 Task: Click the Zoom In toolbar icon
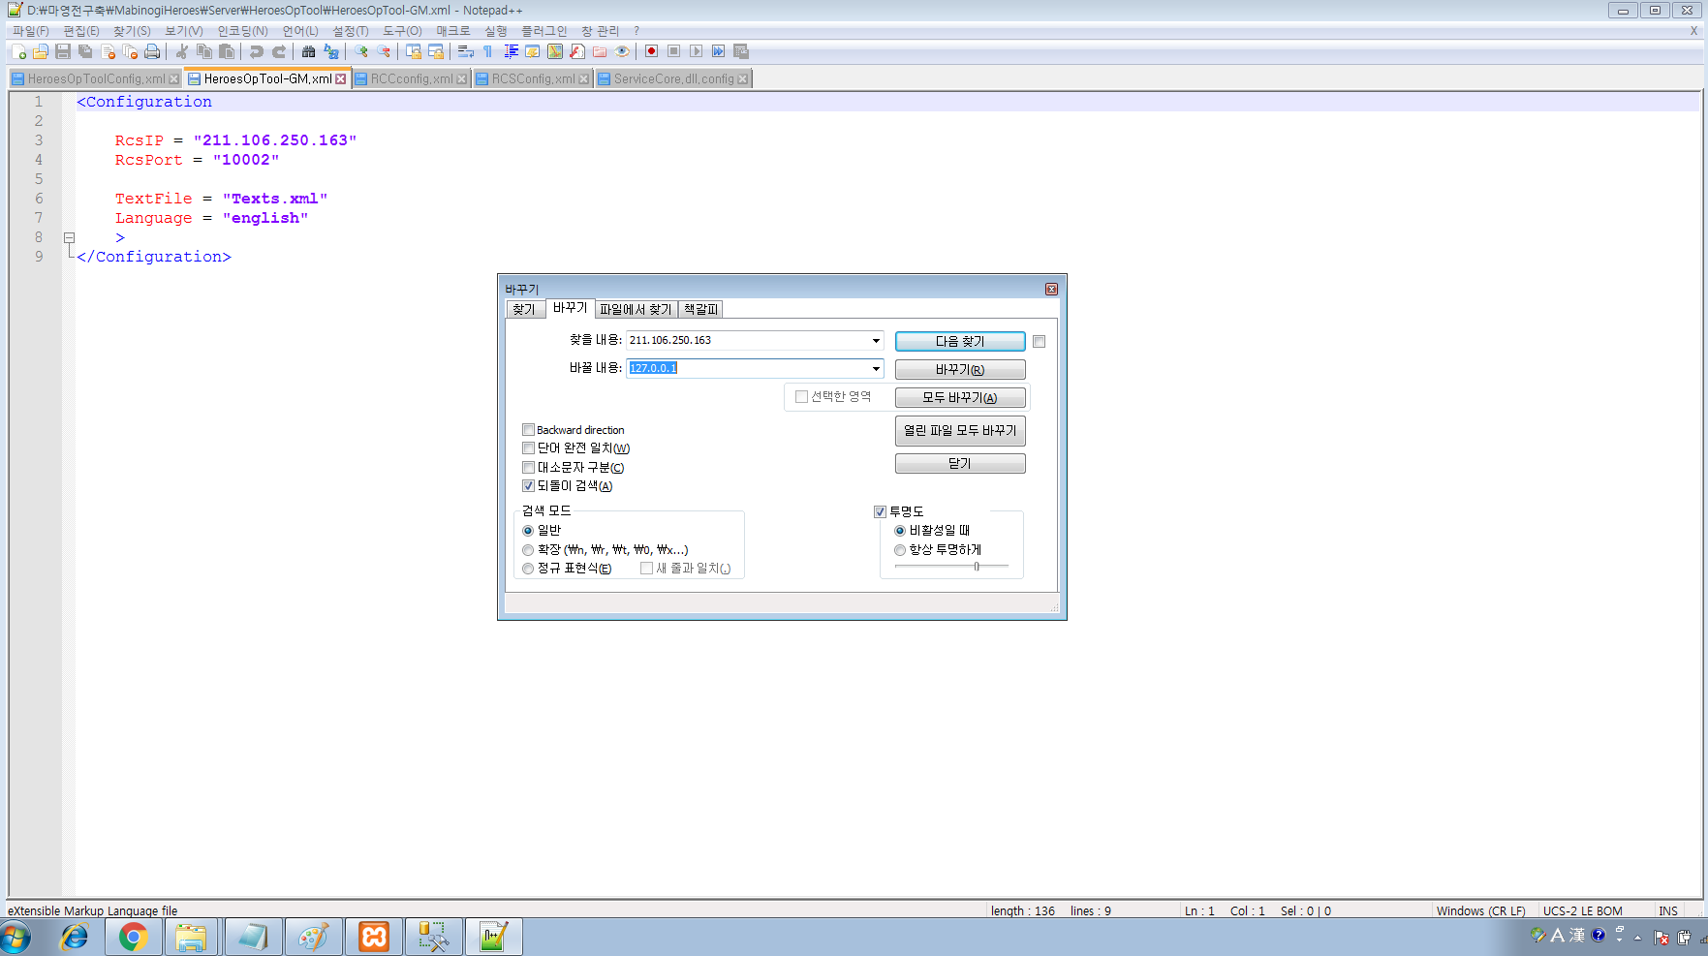coord(361,51)
